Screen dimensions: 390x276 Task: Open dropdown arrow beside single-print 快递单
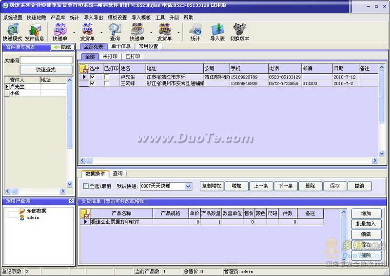(x=74, y=32)
